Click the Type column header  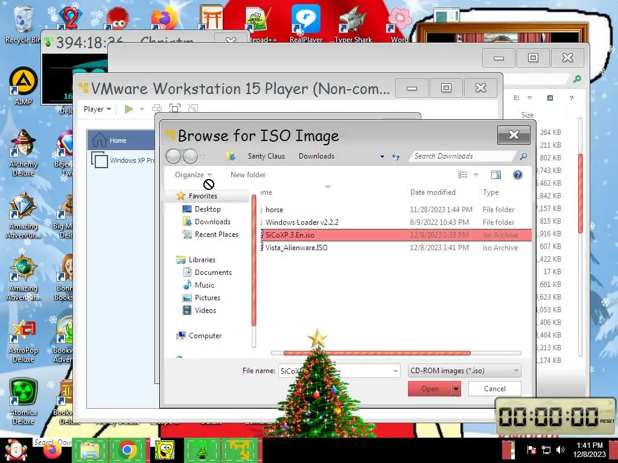(x=491, y=192)
